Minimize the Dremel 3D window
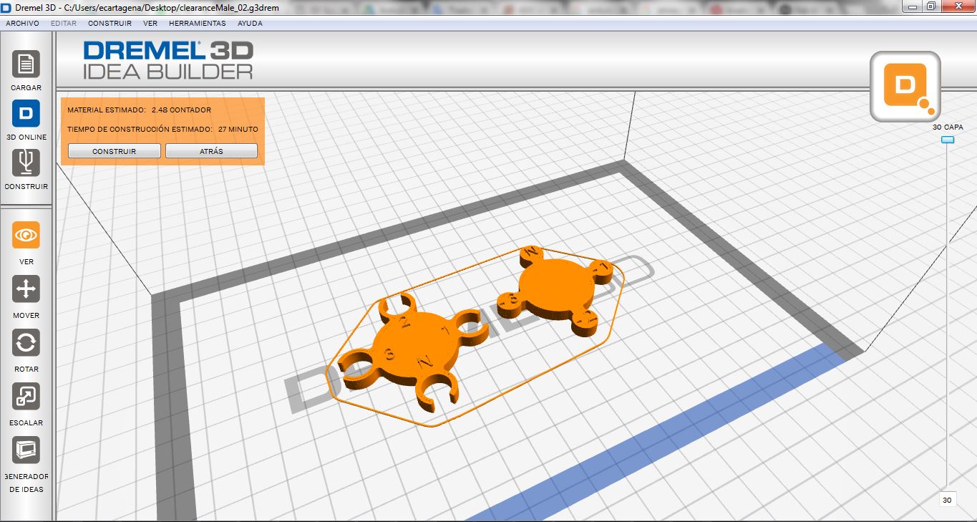Screen dimensions: 977x522 pos(912,6)
